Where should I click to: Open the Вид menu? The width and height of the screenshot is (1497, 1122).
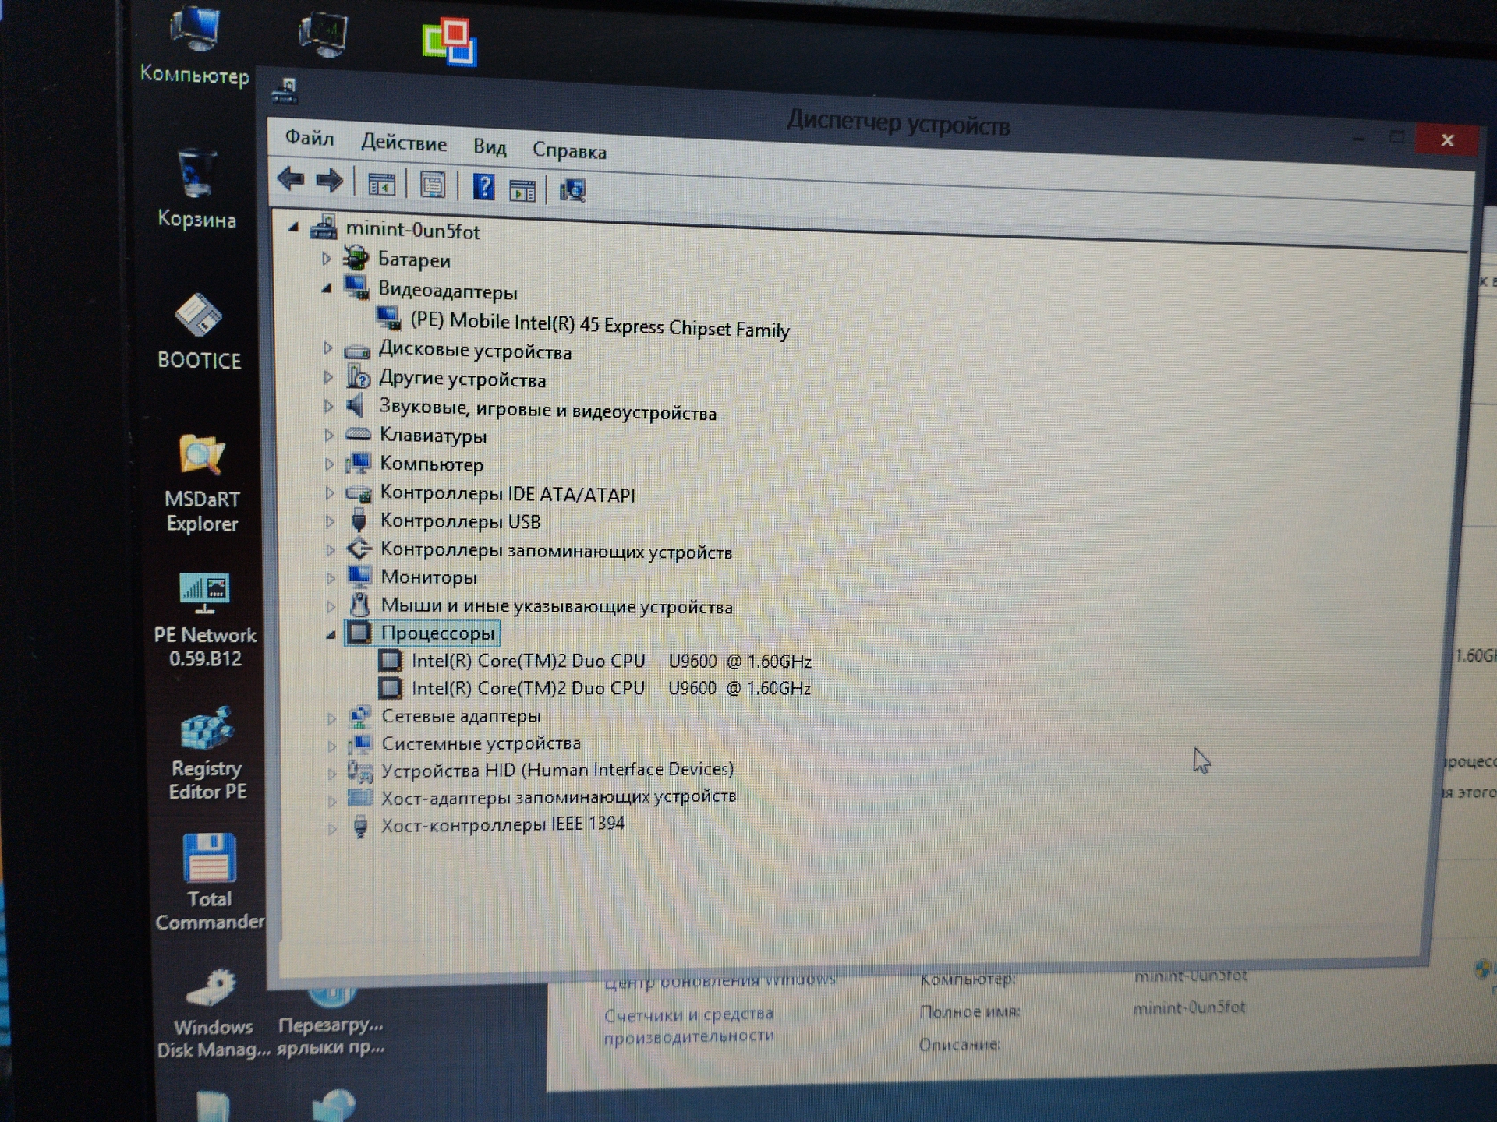[x=490, y=146]
